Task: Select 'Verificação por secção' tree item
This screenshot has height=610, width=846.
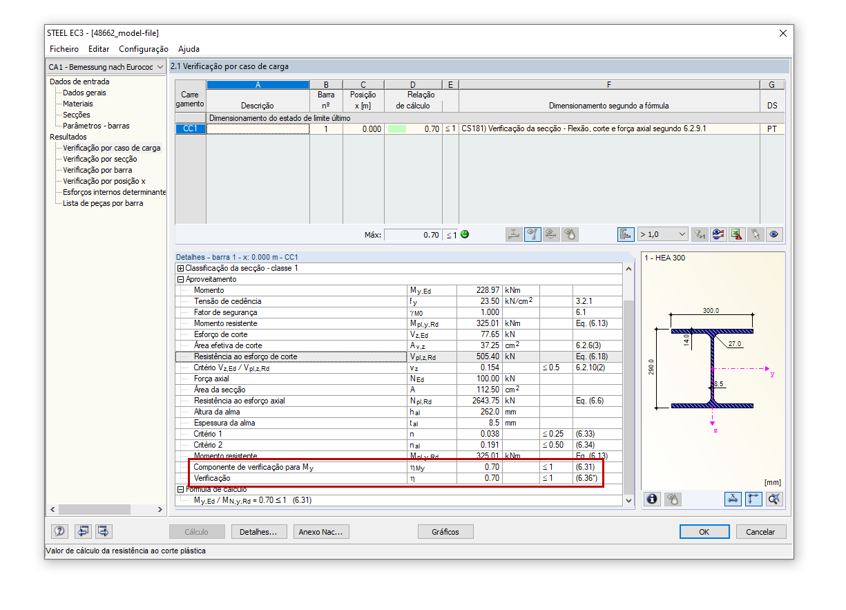Action: pos(99,159)
